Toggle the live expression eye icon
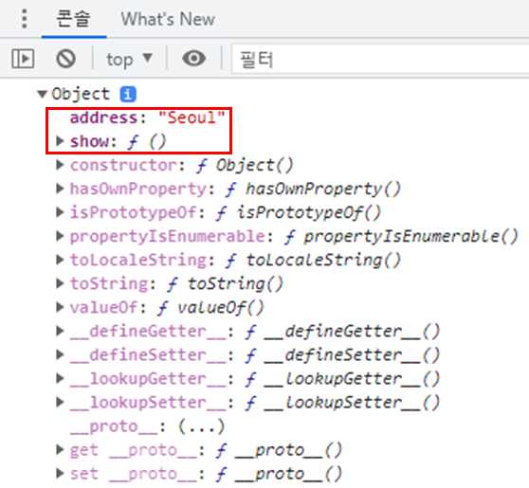The height and width of the screenshot is (488, 529). tap(194, 59)
